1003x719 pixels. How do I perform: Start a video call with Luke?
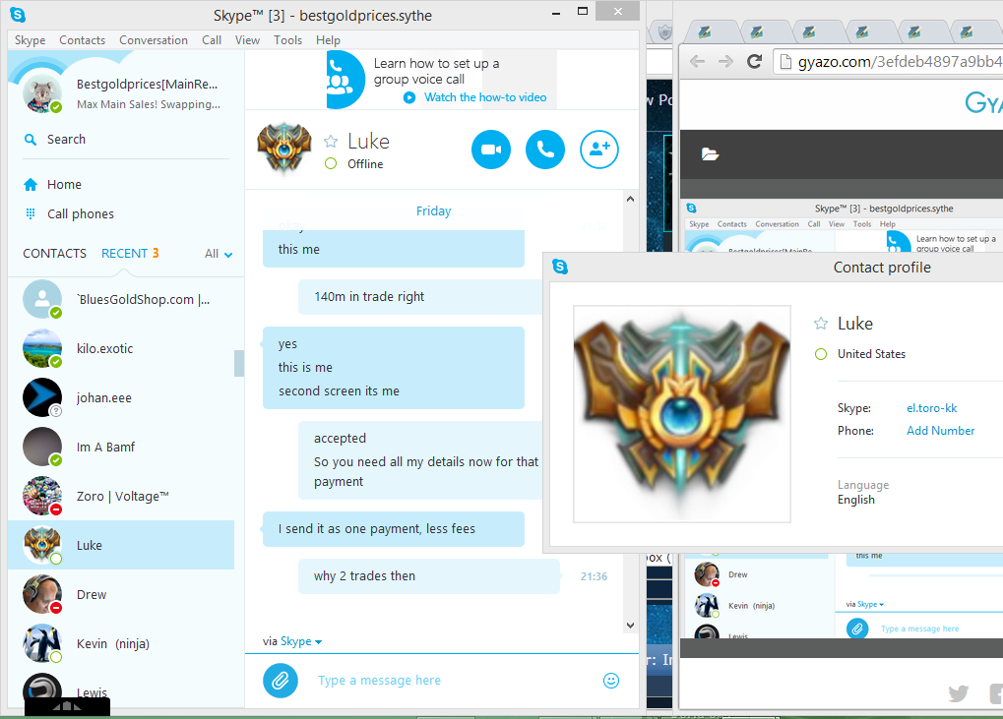tap(490, 150)
